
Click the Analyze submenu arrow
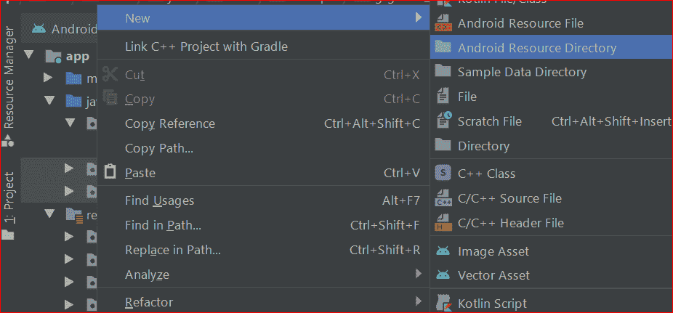[419, 274]
